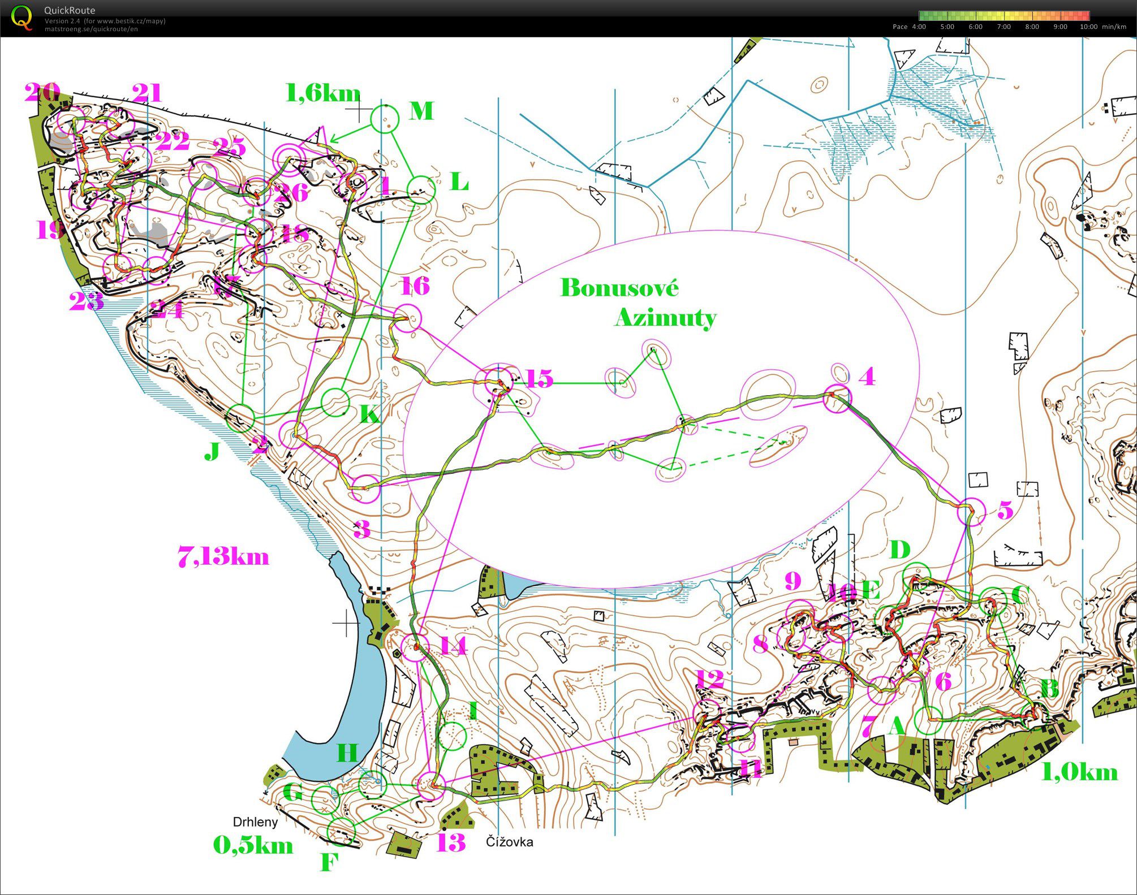Viewport: 1137px width, 895px height.
Task: Click the 'Version 2.4' header line
Action: point(105,21)
